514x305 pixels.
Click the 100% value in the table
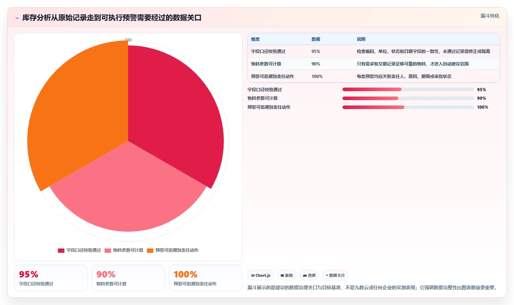coord(317,77)
